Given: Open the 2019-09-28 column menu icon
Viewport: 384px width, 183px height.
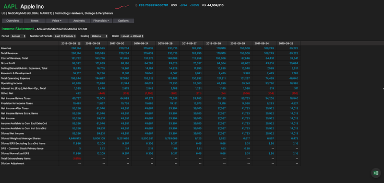Looking at the screenshot, I should click(79, 43).
